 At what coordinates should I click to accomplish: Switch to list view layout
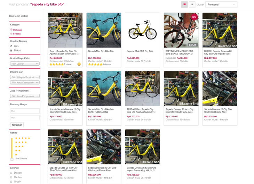(192, 5)
